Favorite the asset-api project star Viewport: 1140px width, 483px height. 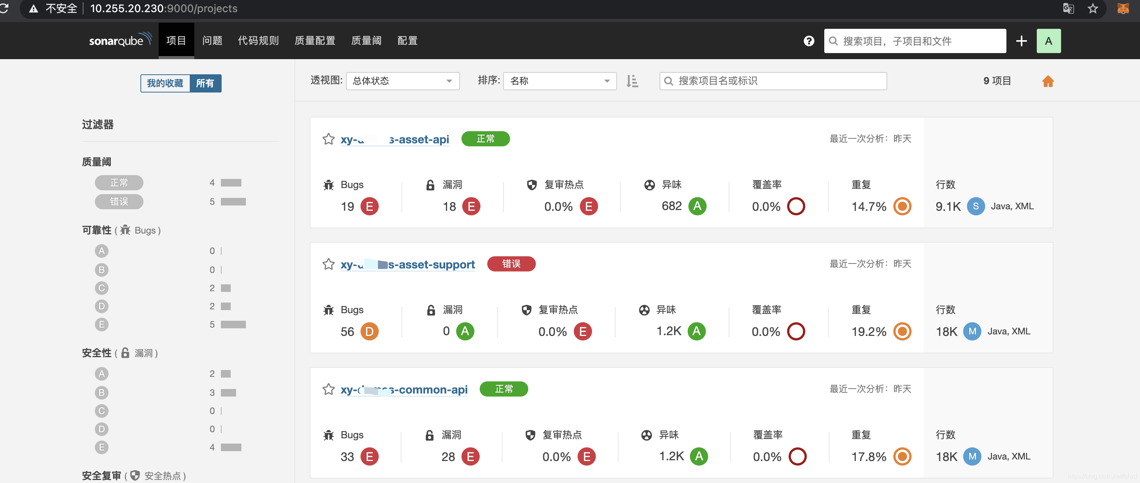[328, 139]
